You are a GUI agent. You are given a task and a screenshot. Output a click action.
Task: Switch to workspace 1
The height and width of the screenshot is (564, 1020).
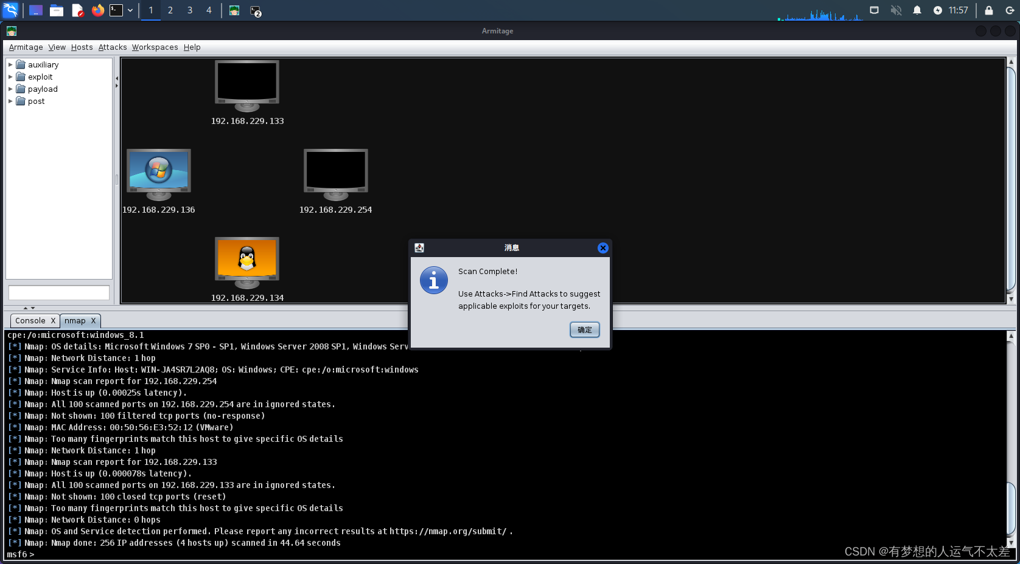pos(151,10)
